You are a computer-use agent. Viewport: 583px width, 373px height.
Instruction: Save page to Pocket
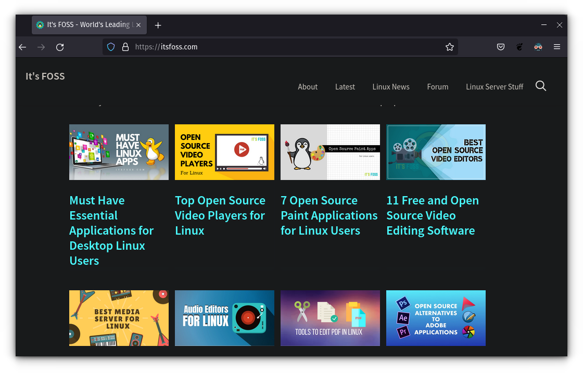click(501, 47)
